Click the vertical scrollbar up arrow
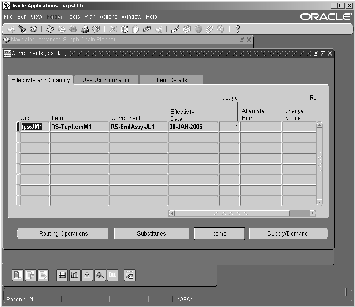Image resolution: width=355 pixels, height=307 pixels. click(x=319, y=125)
